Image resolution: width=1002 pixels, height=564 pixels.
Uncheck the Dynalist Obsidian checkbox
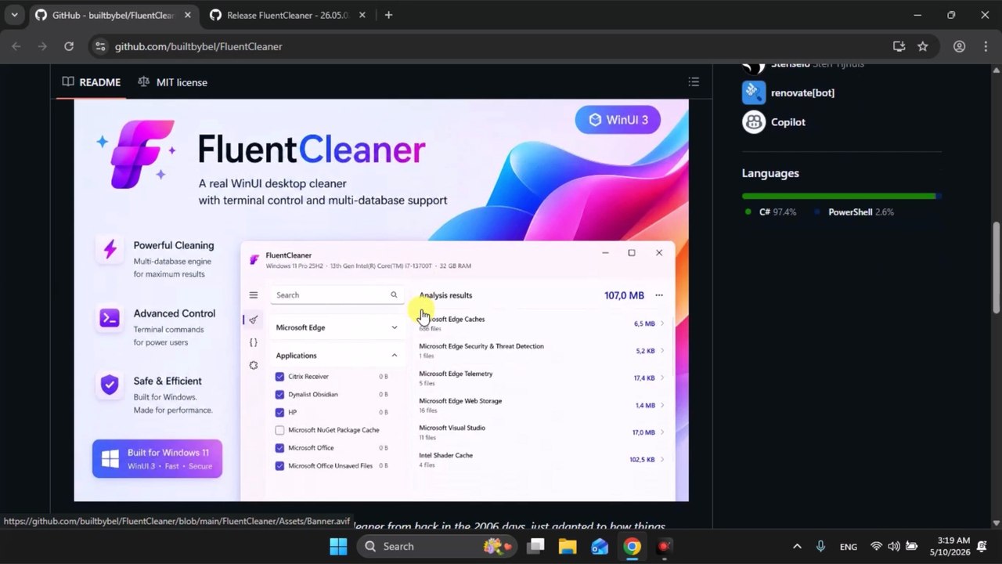279,395
